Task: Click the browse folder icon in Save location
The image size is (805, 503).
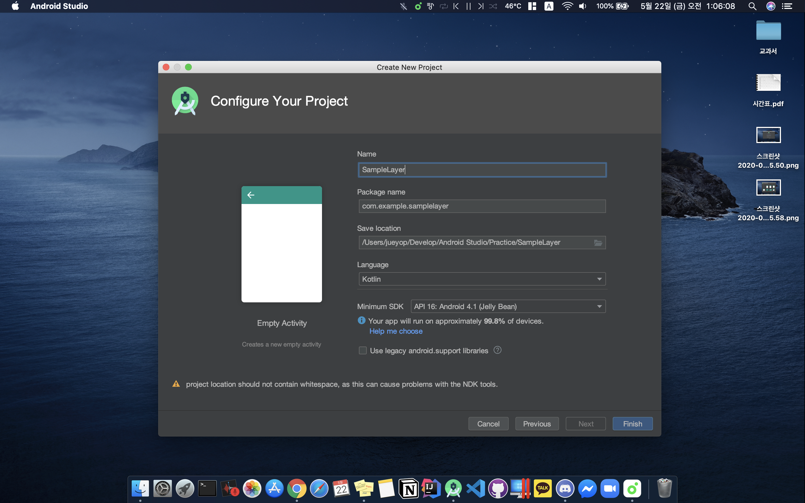Action: [598, 243]
